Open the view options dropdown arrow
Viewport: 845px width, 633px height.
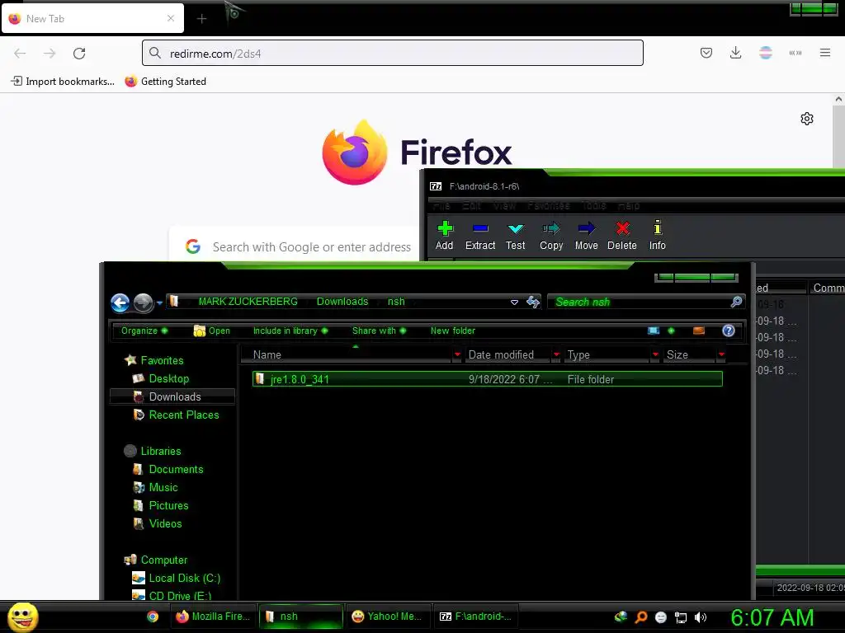pyautogui.click(x=671, y=331)
